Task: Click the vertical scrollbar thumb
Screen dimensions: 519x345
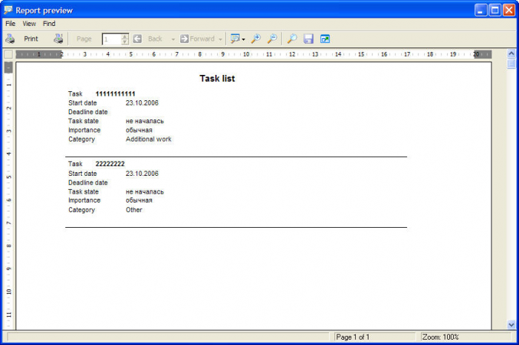Action: coord(512,63)
